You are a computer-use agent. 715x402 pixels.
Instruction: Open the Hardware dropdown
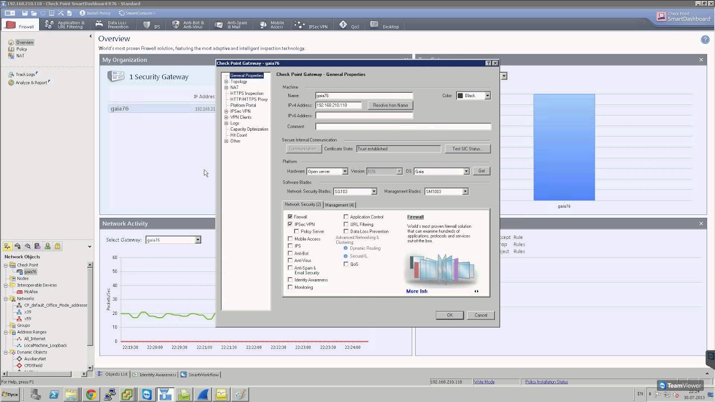coord(345,171)
